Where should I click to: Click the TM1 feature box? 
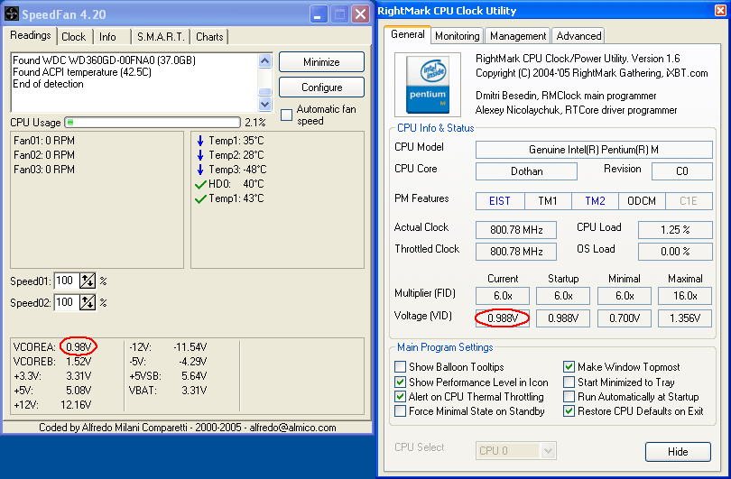(x=548, y=201)
